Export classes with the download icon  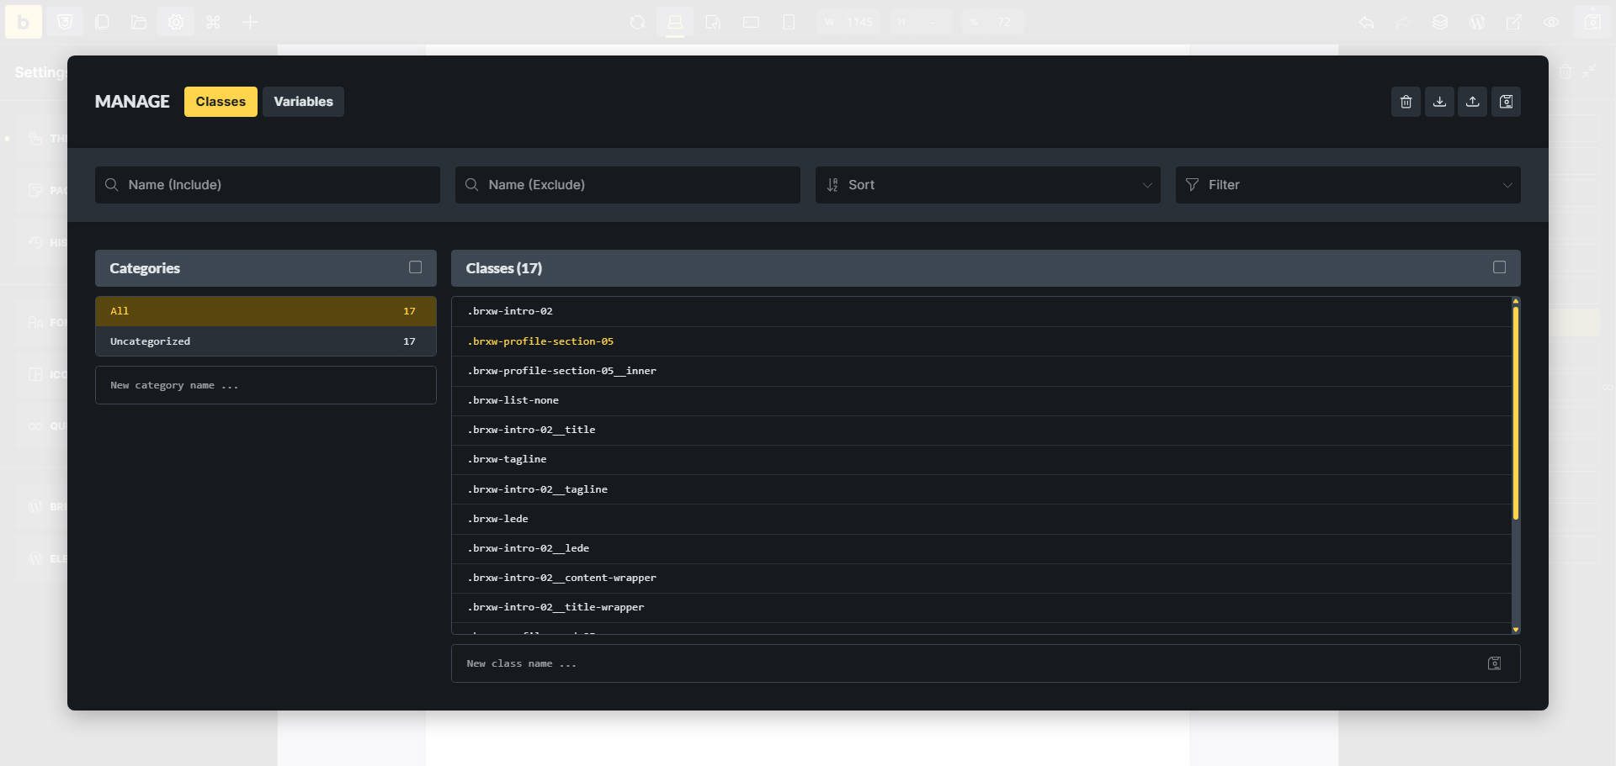click(1439, 101)
